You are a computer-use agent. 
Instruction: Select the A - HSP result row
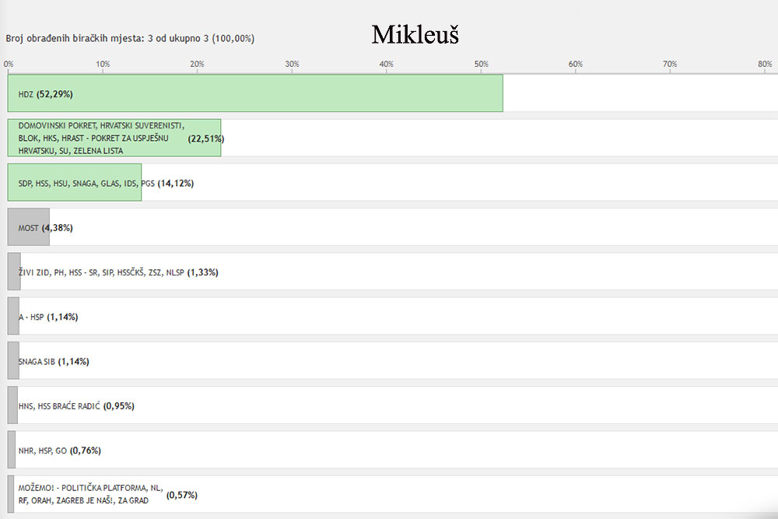point(392,317)
